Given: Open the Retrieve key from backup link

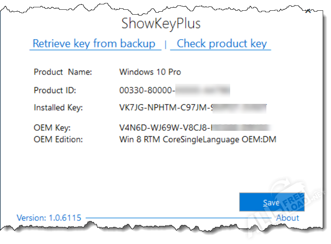Looking at the screenshot, I should coord(94,44).
